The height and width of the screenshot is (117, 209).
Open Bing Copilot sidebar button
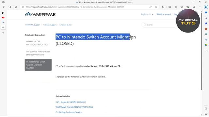pos(206,7)
